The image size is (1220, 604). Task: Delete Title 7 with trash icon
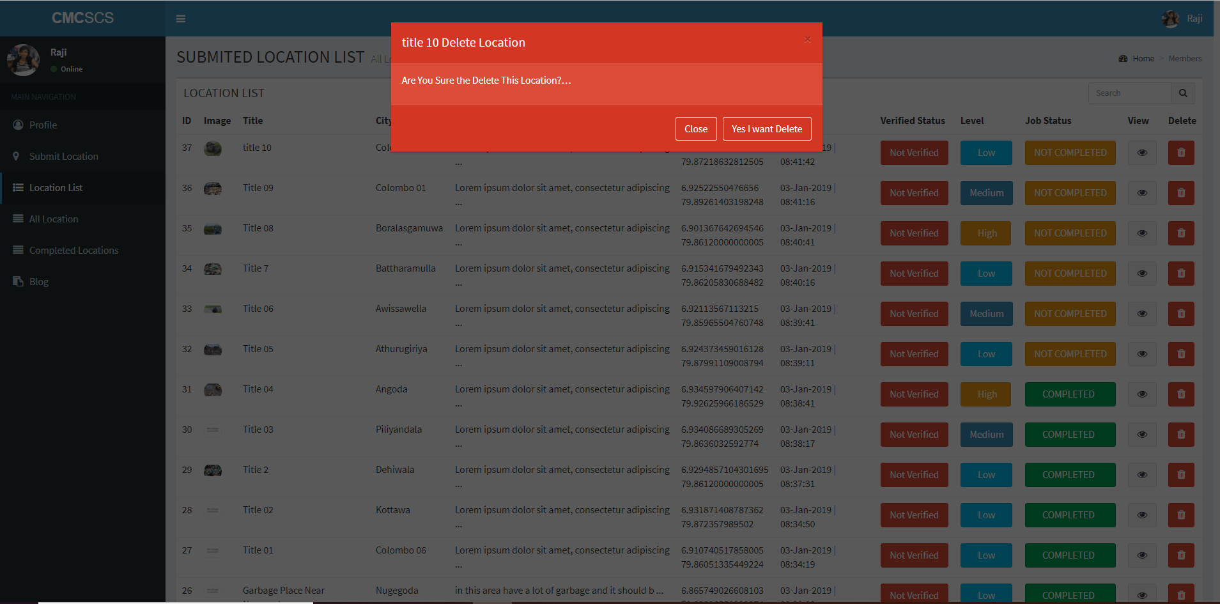pyautogui.click(x=1181, y=274)
